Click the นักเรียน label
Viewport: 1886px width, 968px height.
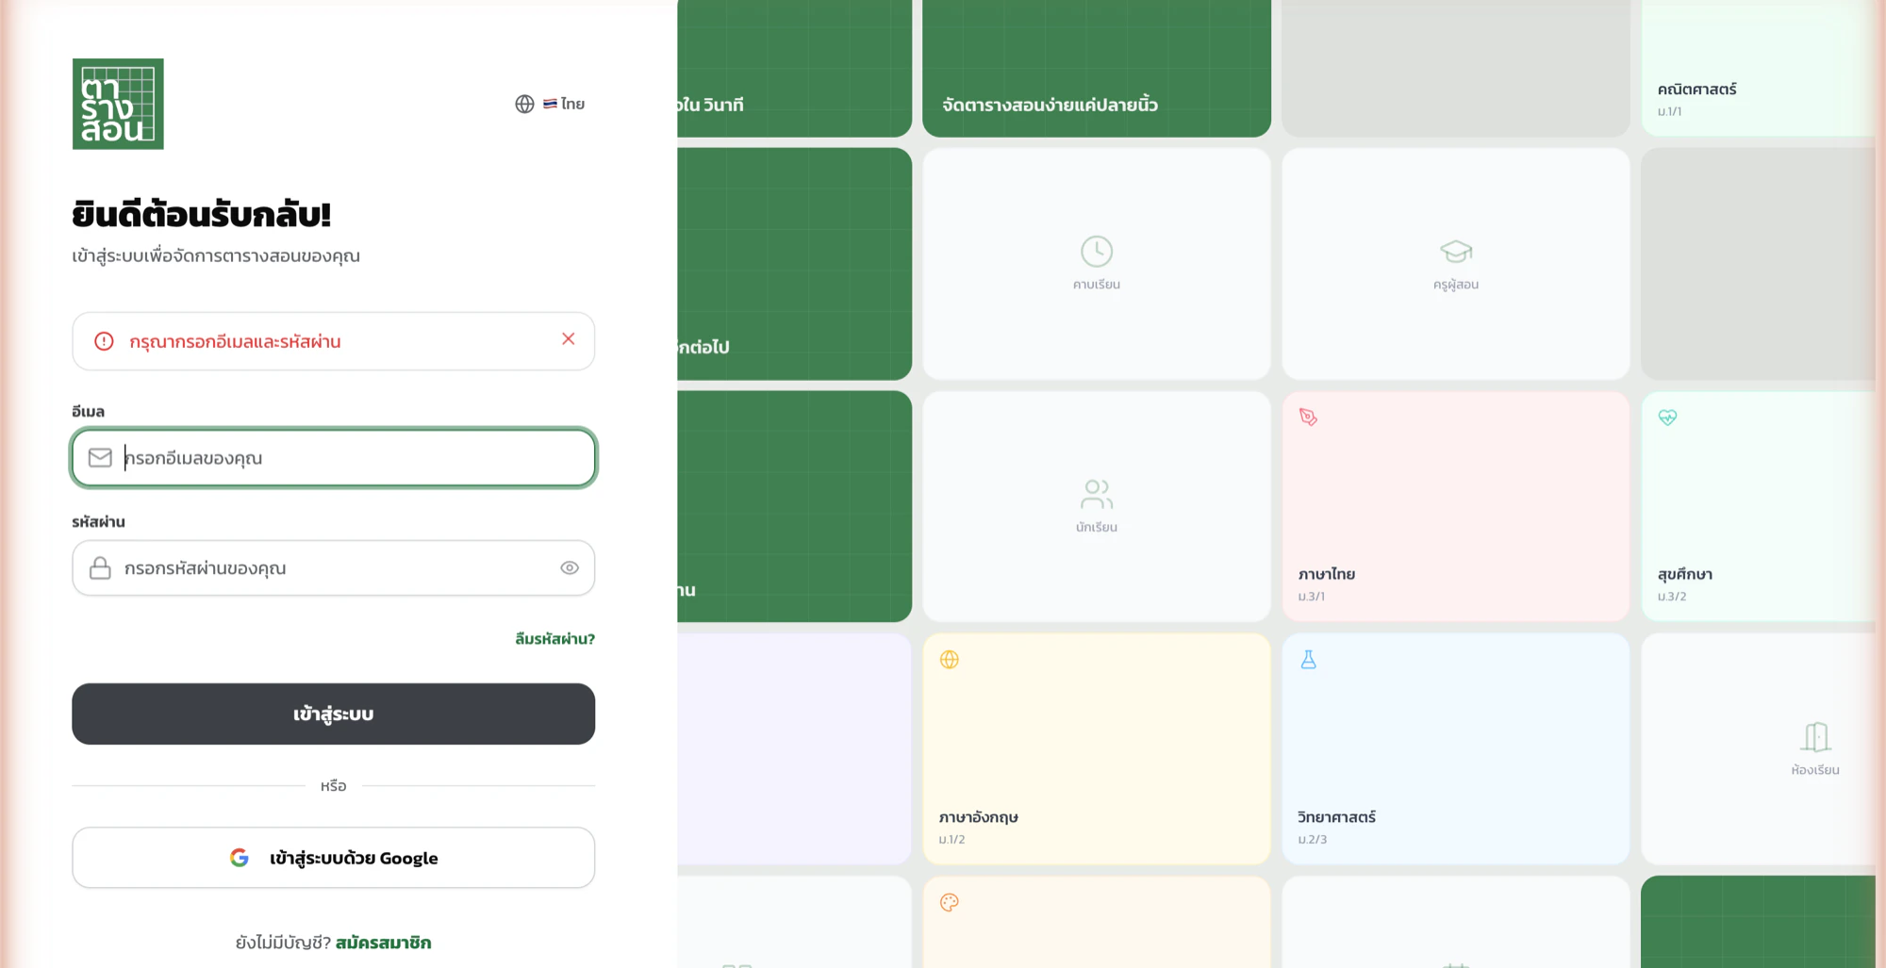click(x=1097, y=528)
